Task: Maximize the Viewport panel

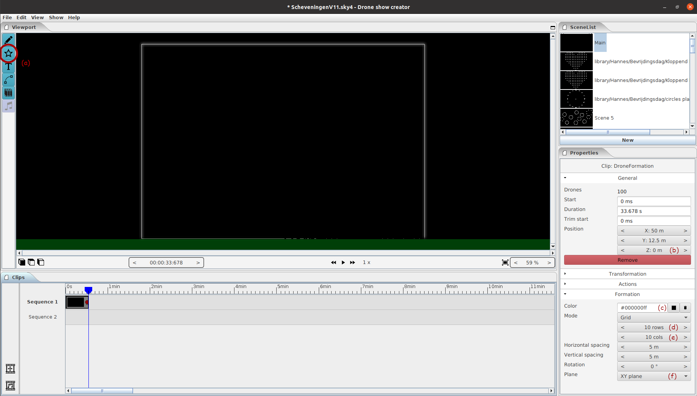Action: click(552, 27)
